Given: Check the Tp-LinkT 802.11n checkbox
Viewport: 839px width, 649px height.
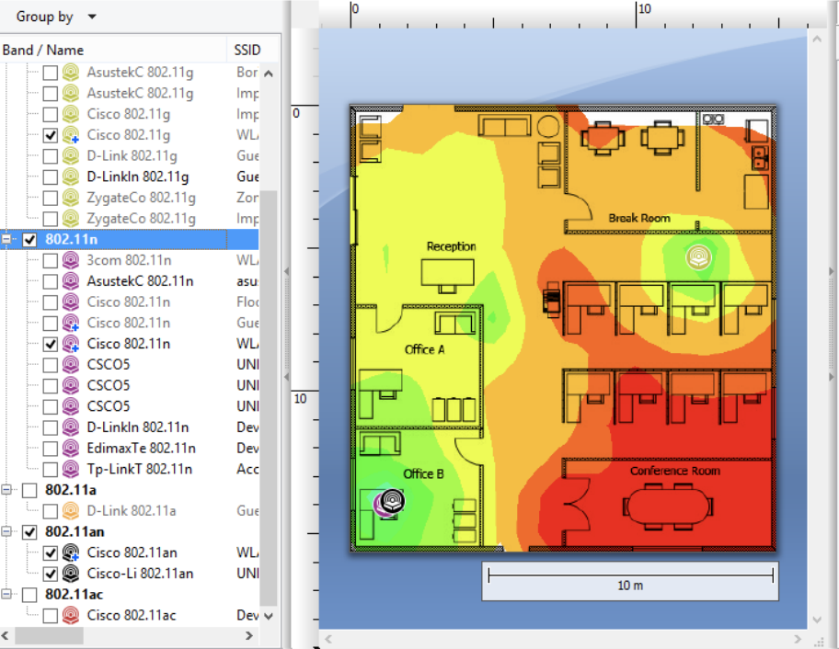Looking at the screenshot, I should coord(50,469).
